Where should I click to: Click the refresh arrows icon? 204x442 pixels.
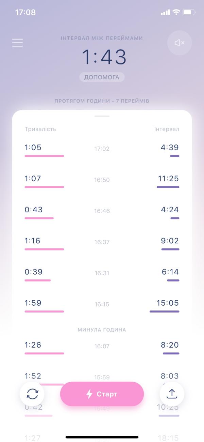pyautogui.click(x=32, y=394)
